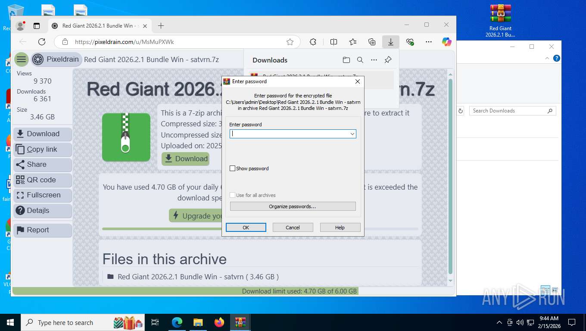This screenshot has height=331, width=586.
Task: Open Edge tab actions menu icon
Action: (37, 26)
